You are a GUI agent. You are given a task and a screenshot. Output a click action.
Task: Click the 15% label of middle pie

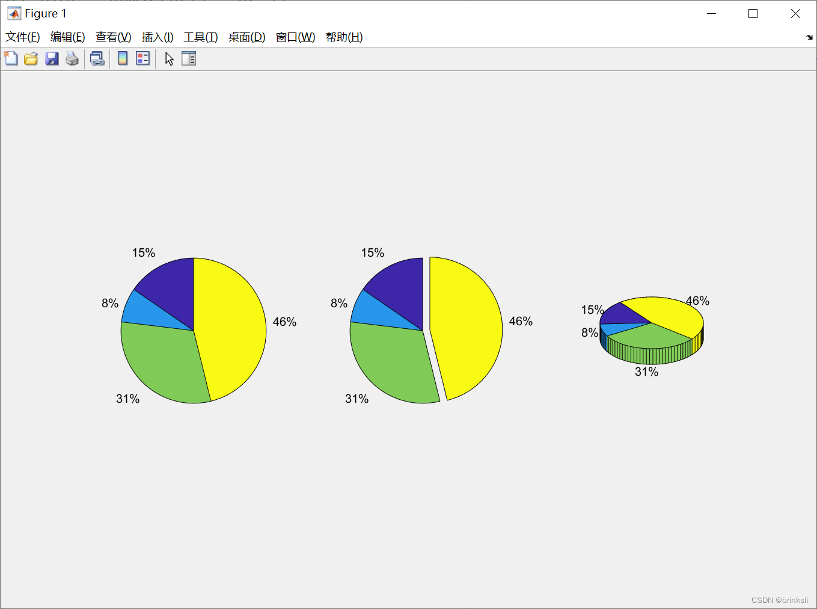pyautogui.click(x=373, y=252)
